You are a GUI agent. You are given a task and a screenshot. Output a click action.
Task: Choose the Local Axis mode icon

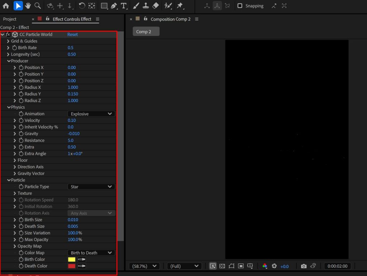point(207,6)
